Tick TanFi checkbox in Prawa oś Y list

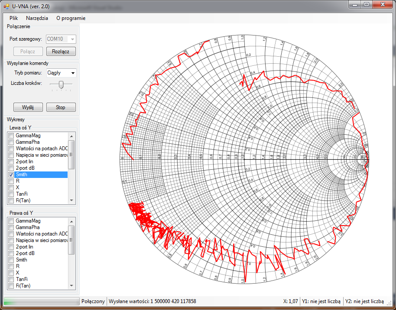pos(11,279)
